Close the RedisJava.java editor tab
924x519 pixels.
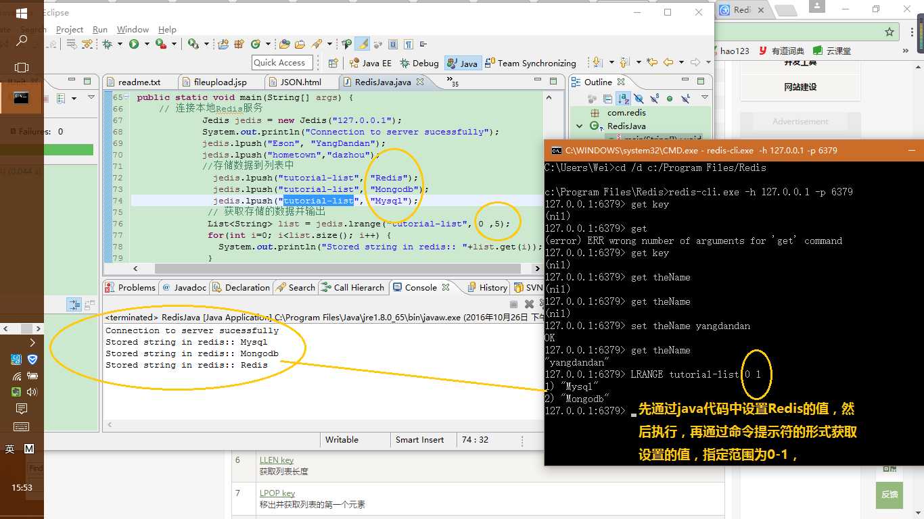point(419,82)
